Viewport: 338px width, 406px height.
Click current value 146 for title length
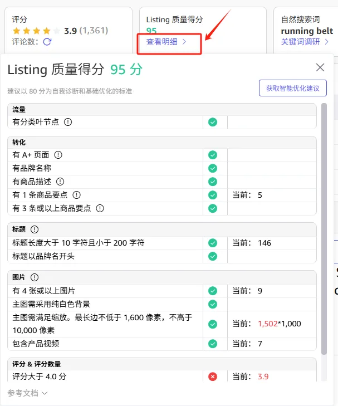click(x=264, y=243)
